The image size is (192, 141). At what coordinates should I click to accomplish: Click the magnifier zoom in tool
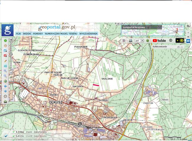pos(5,71)
